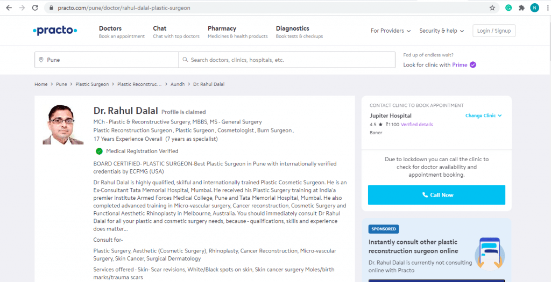The width and height of the screenshot is (551, 282).
Task: Click the green medical registration verified icon
Action: pos(99,151)
